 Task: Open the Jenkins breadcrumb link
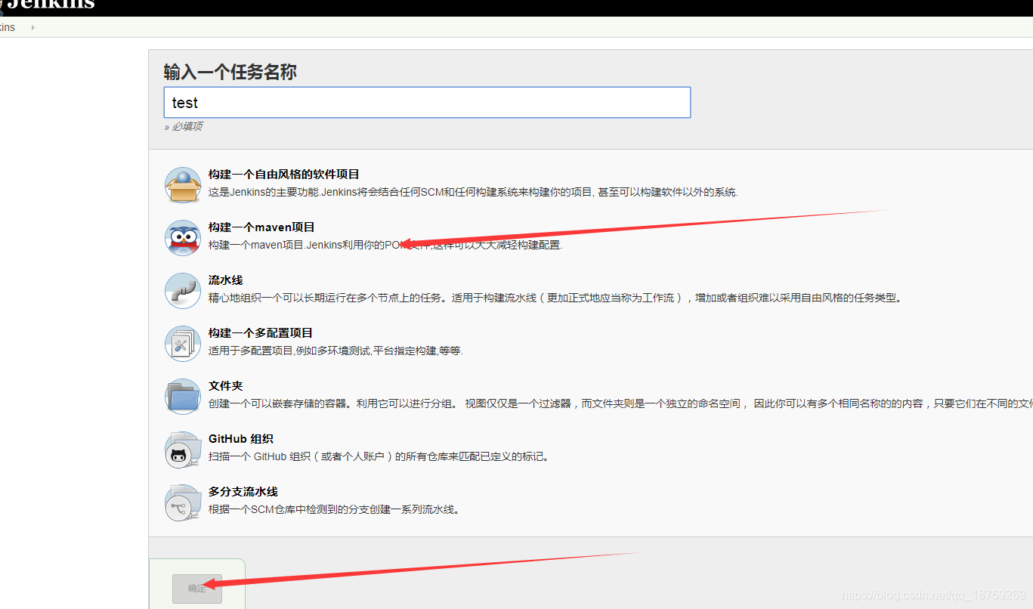point(8,27)
